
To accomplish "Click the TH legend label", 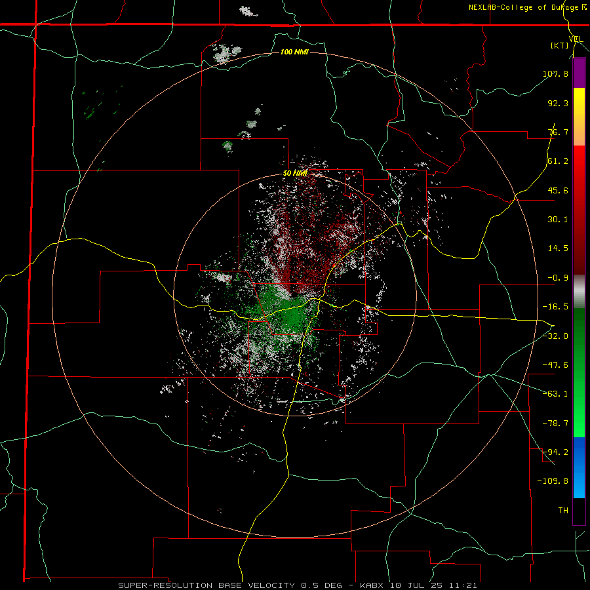I will pyautogui.click(x=563, y=510).
